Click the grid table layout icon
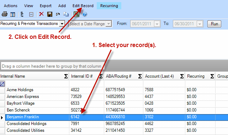 coord(13,14)
